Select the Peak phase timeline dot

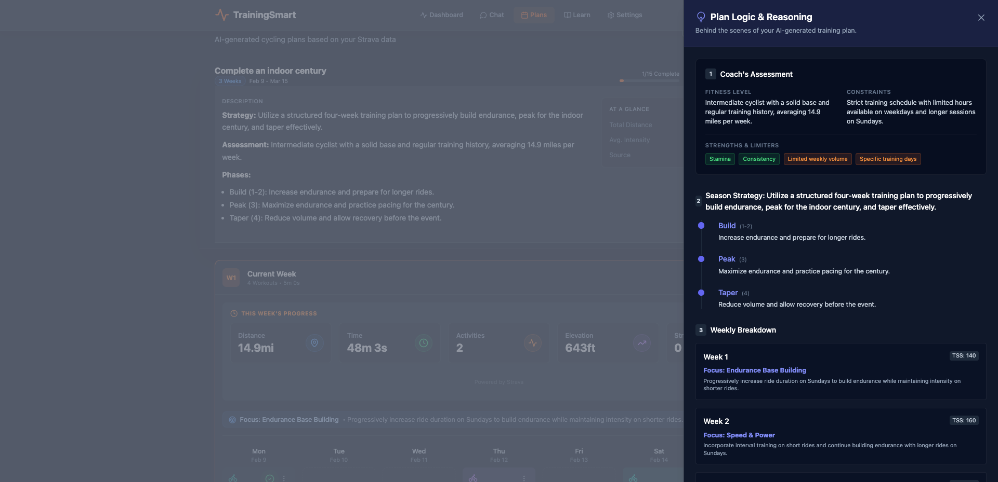(x=701, y=259)
